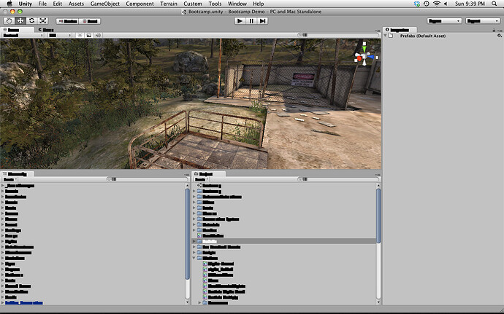The height and width of the screenshot is (314, 504).
Task: Collapse the expanded folder in Project panel
Action: tap(194, 258)
